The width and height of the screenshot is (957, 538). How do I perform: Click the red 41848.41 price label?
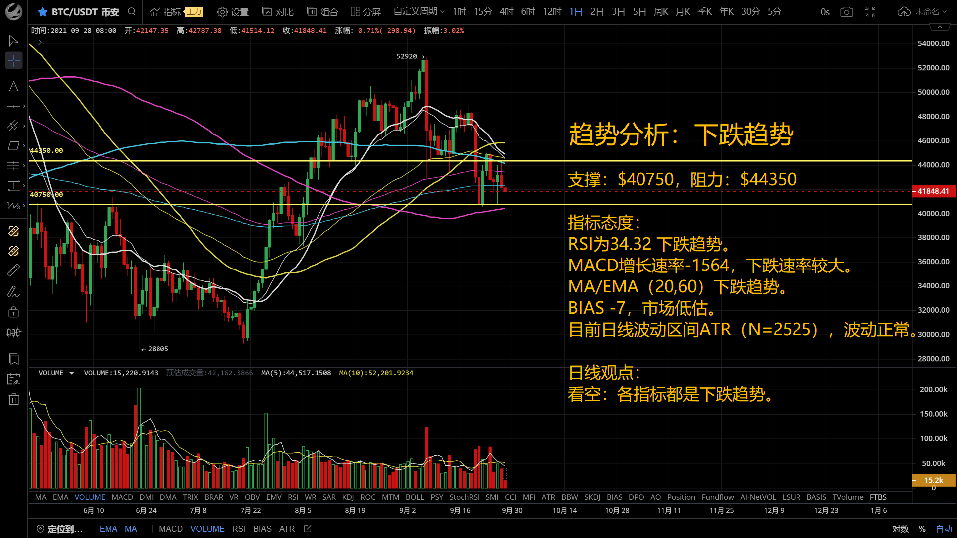click(x=933, y=191)
